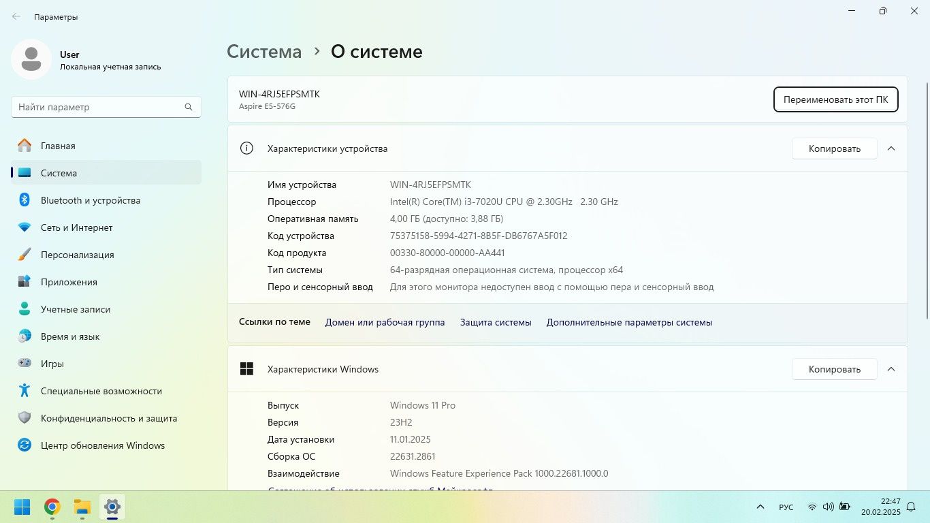Open the clock showing 22:47
Image resolution: width=930 pixels, height=523 pixels.
click(881, 507)
